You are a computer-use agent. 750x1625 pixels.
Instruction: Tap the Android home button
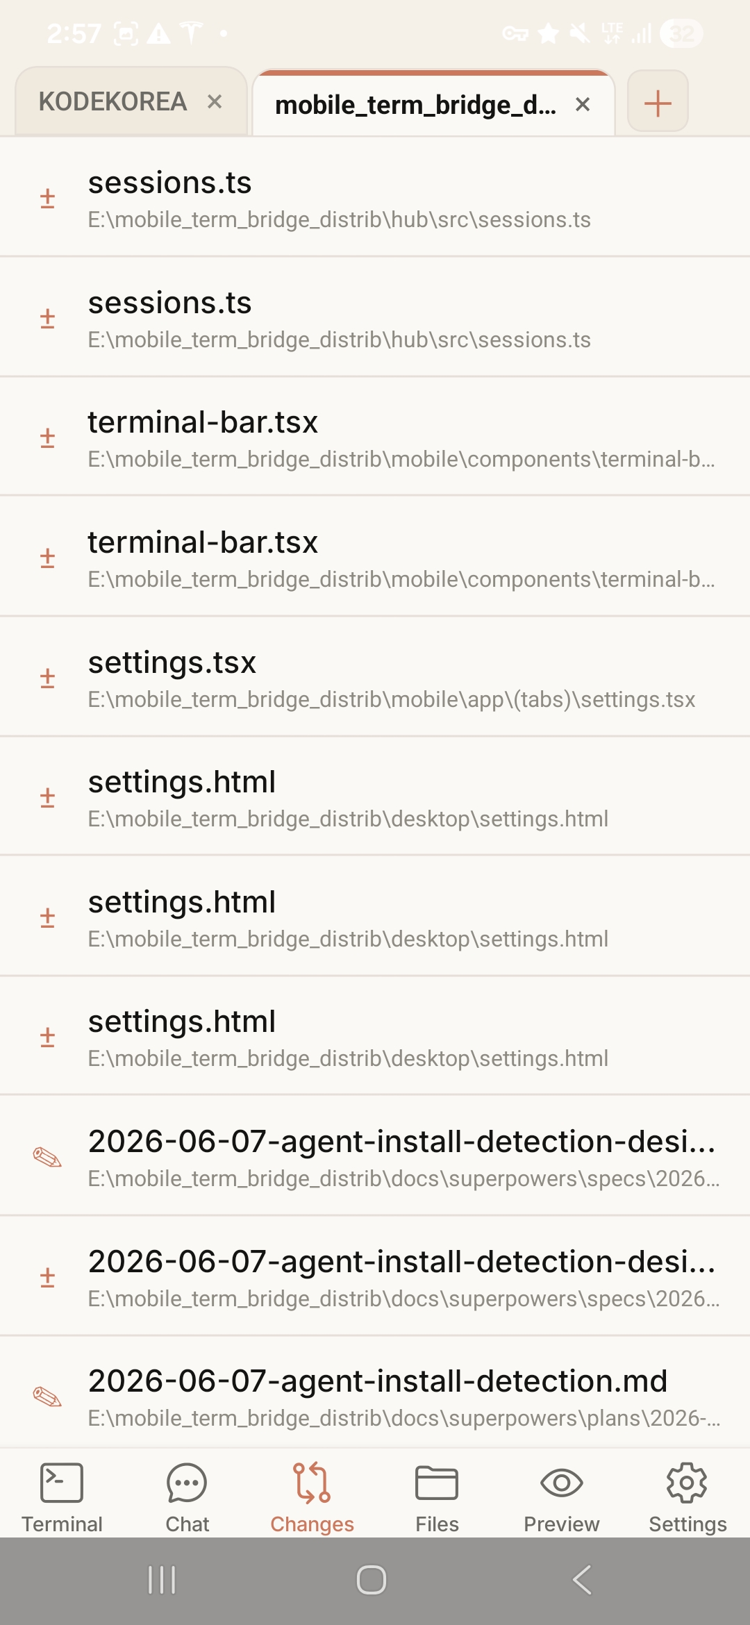pos(372,1580)
